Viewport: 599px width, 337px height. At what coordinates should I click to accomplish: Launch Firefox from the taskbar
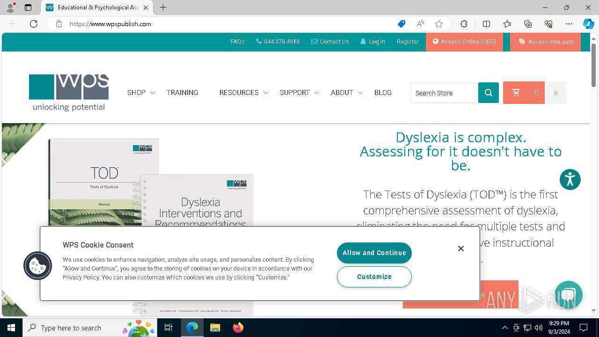(x=238, y=328)
